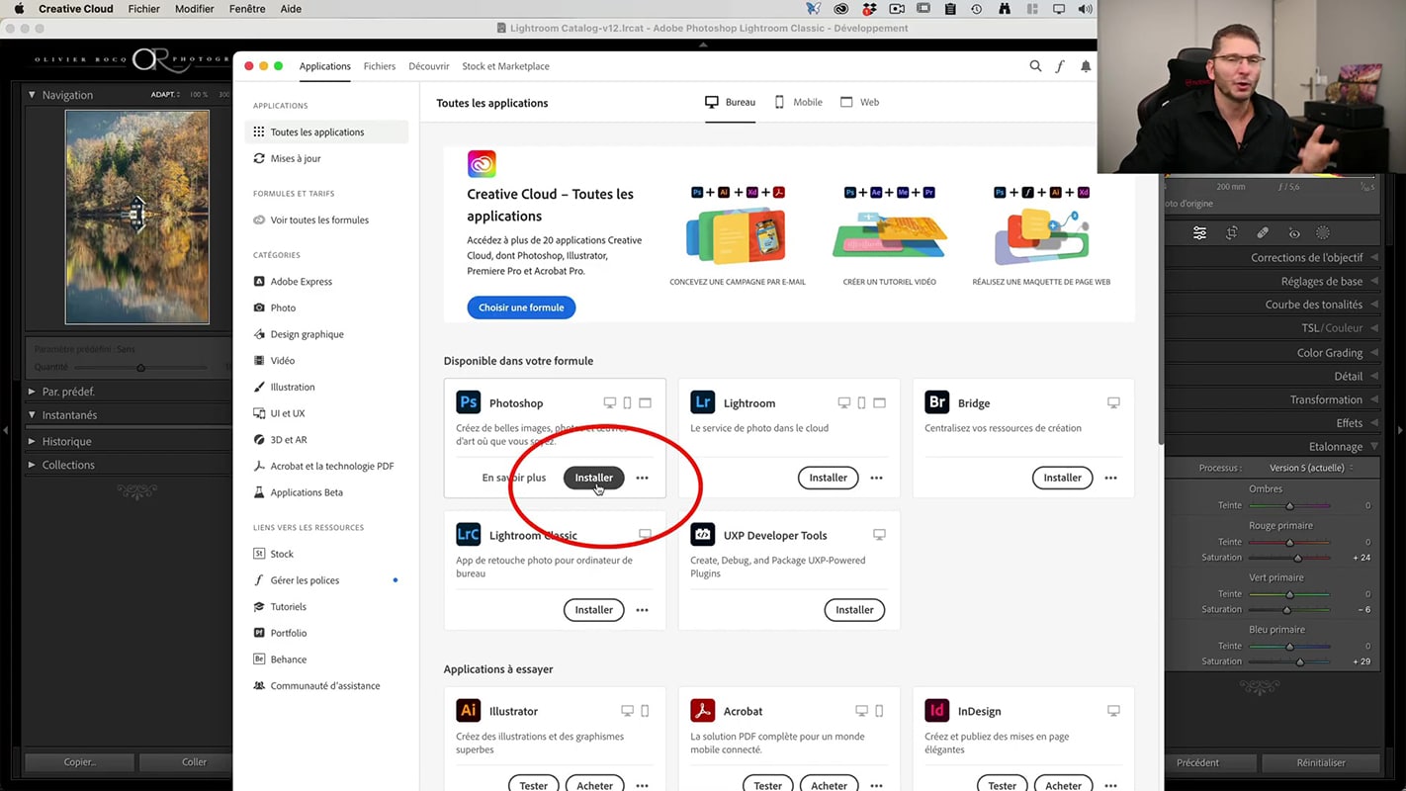Adjust Bleu primaire Saturation slider

click(1299, 661)
